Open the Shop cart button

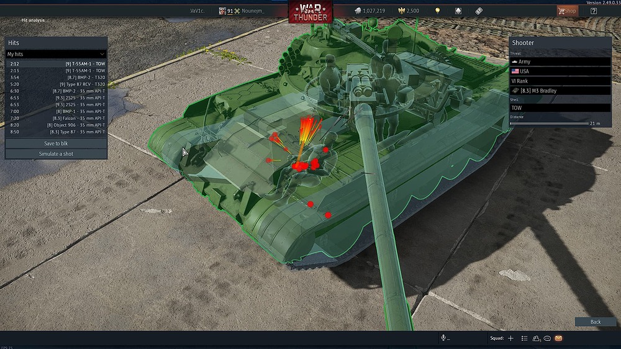(x=566, y=11)
